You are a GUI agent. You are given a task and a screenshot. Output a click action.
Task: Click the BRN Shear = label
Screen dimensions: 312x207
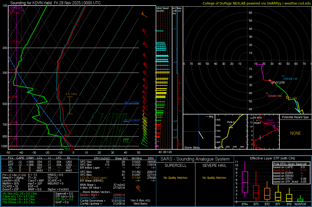tap(88, 185)
